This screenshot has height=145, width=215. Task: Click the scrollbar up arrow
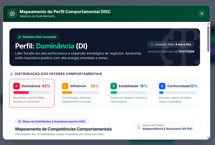tap(208, 24)
